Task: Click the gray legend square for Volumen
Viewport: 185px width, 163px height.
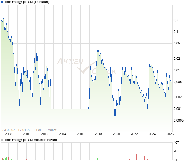Action: (x=2, y=140)
